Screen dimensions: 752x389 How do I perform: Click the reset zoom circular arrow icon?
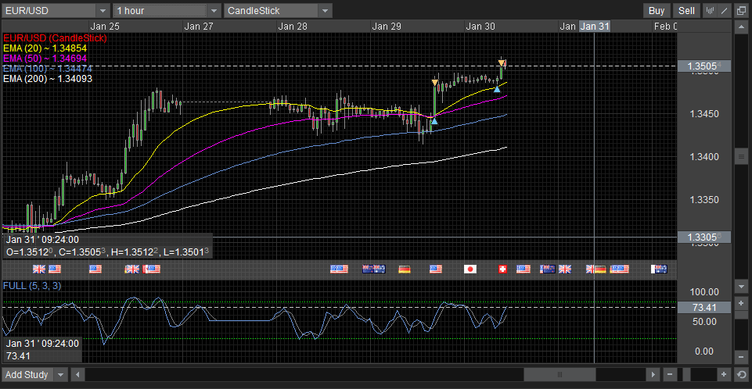(x=742, y=375)
